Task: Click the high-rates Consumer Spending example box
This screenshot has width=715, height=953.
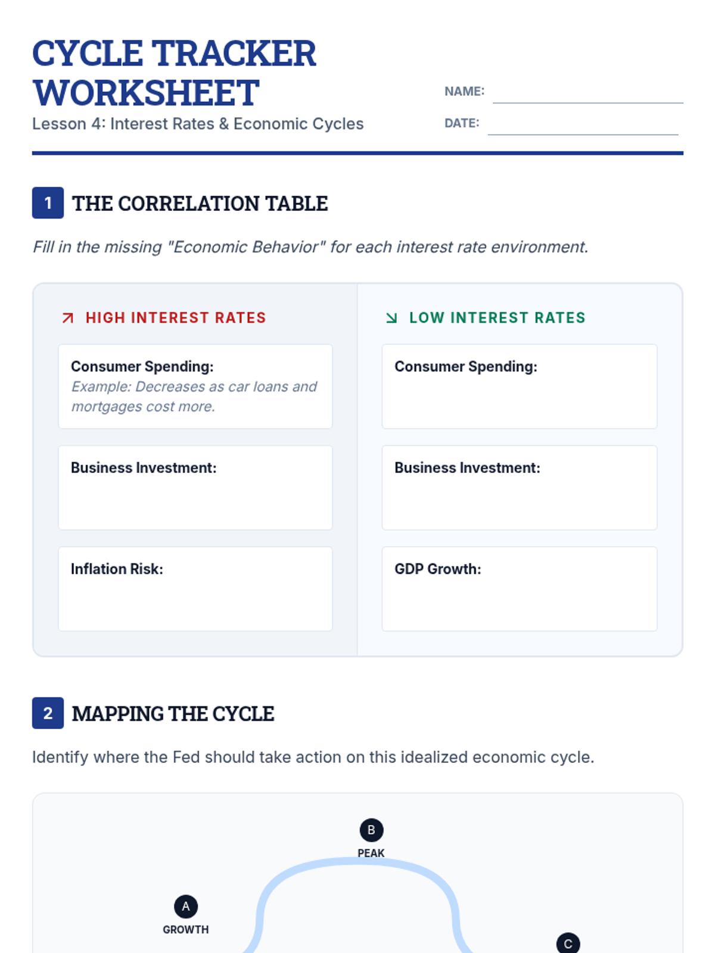Action: tap(195, 387)
